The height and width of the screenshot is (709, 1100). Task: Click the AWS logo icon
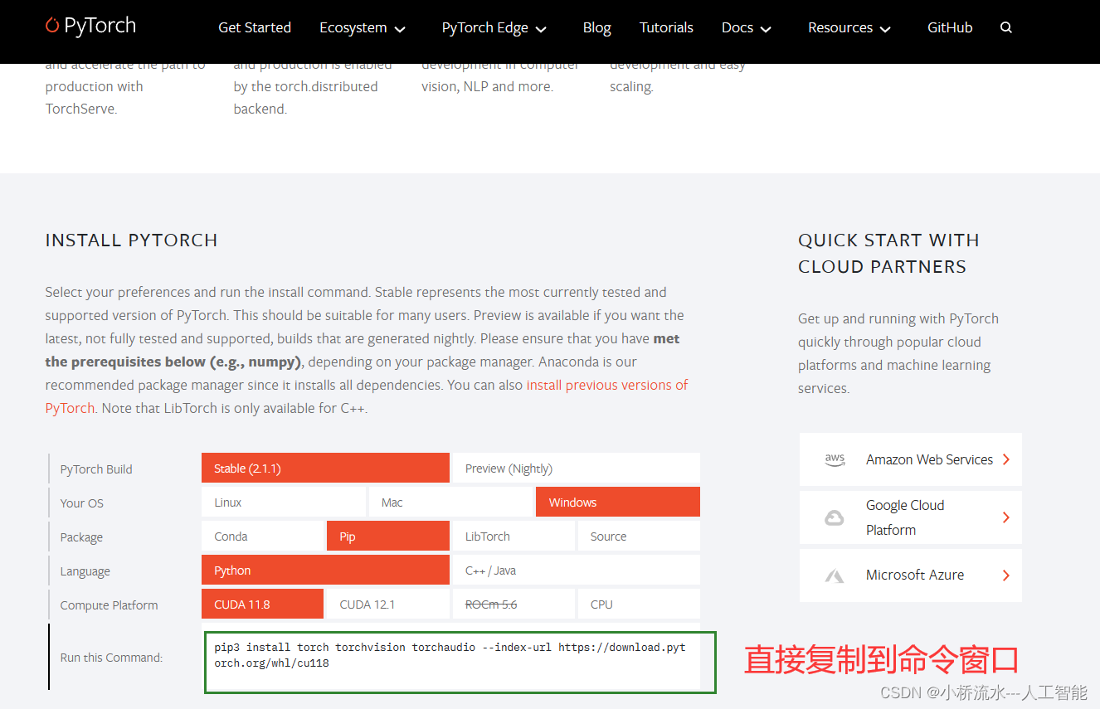tap(835, 459)
